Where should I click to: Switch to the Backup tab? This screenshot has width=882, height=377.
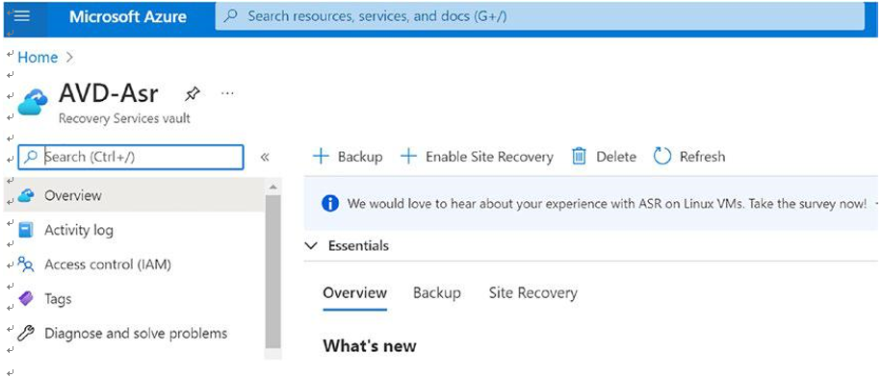click(x=436, y=292)
